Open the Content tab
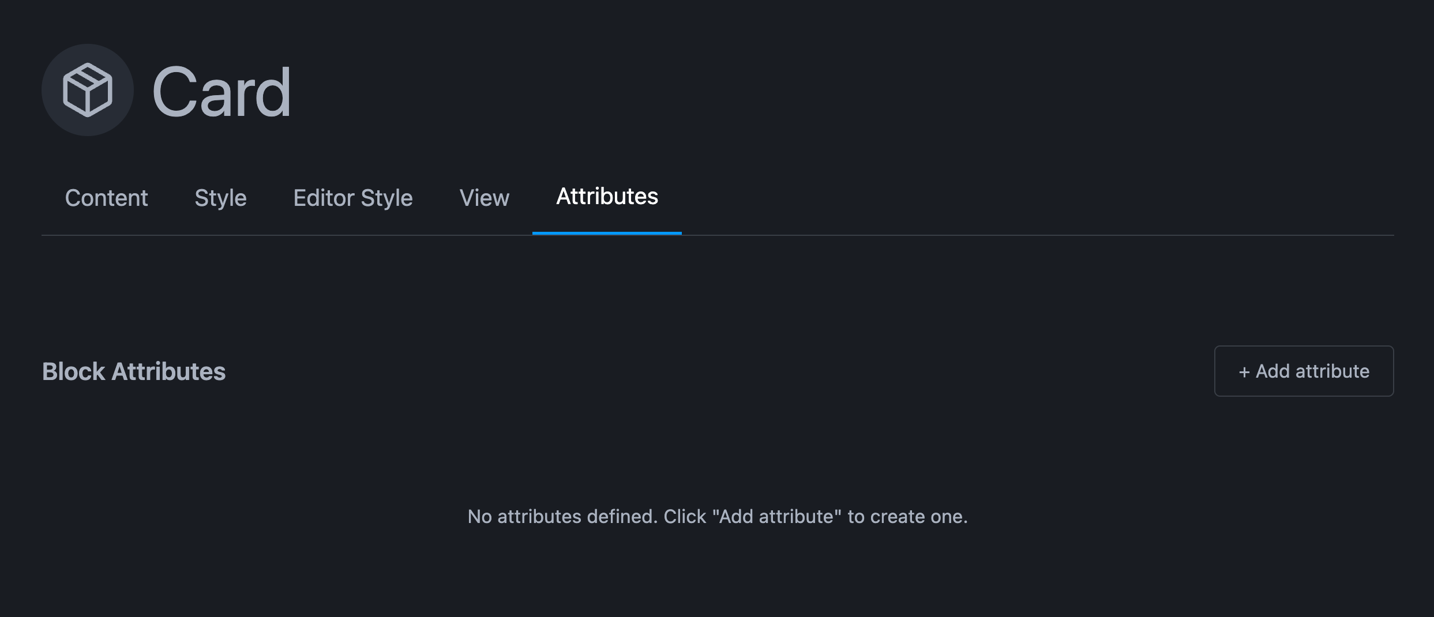Image resolution: width=1434 pixels, height=617 pixels. tap(106, 198)
